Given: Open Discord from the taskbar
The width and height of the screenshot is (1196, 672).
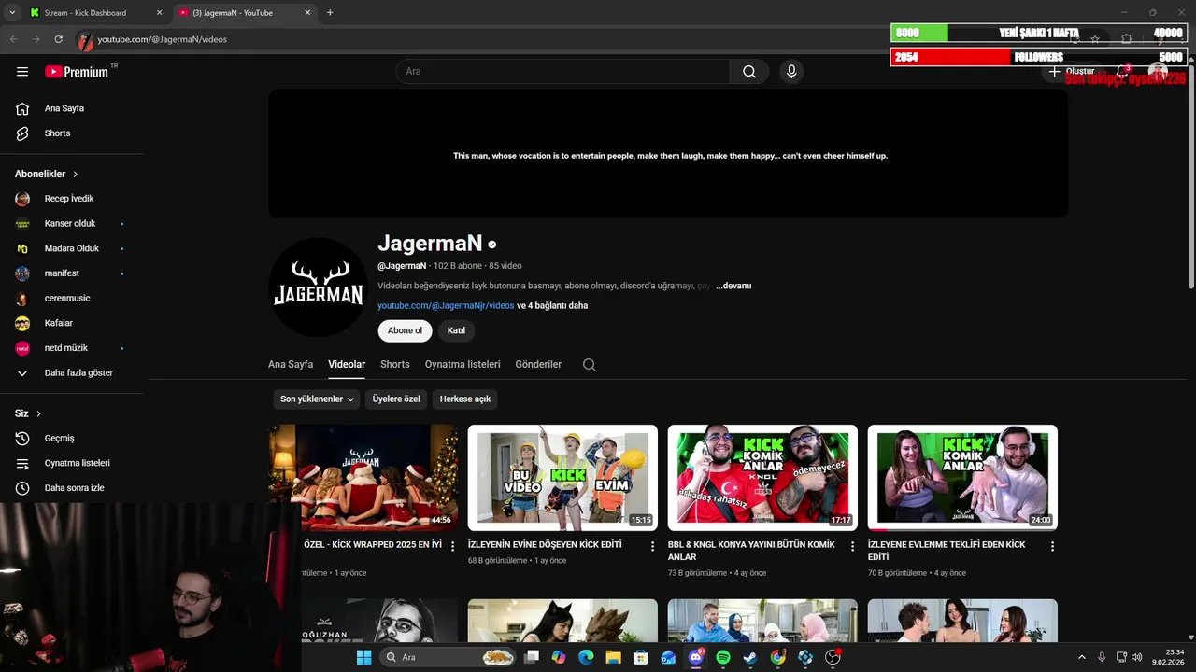Looking at the screenshot, I should tap(695, 657).
